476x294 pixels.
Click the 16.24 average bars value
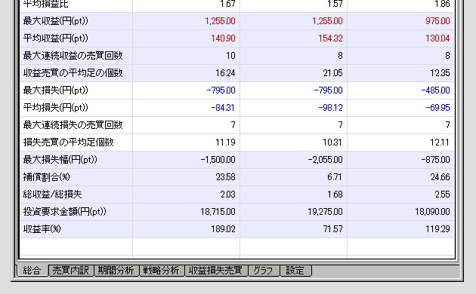(225, 73)
